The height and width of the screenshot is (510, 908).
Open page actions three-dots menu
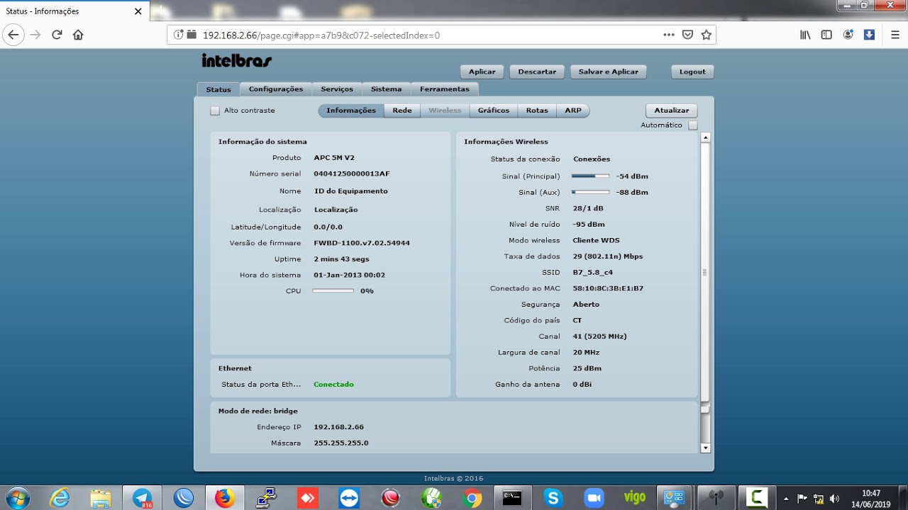pos(669,35)
